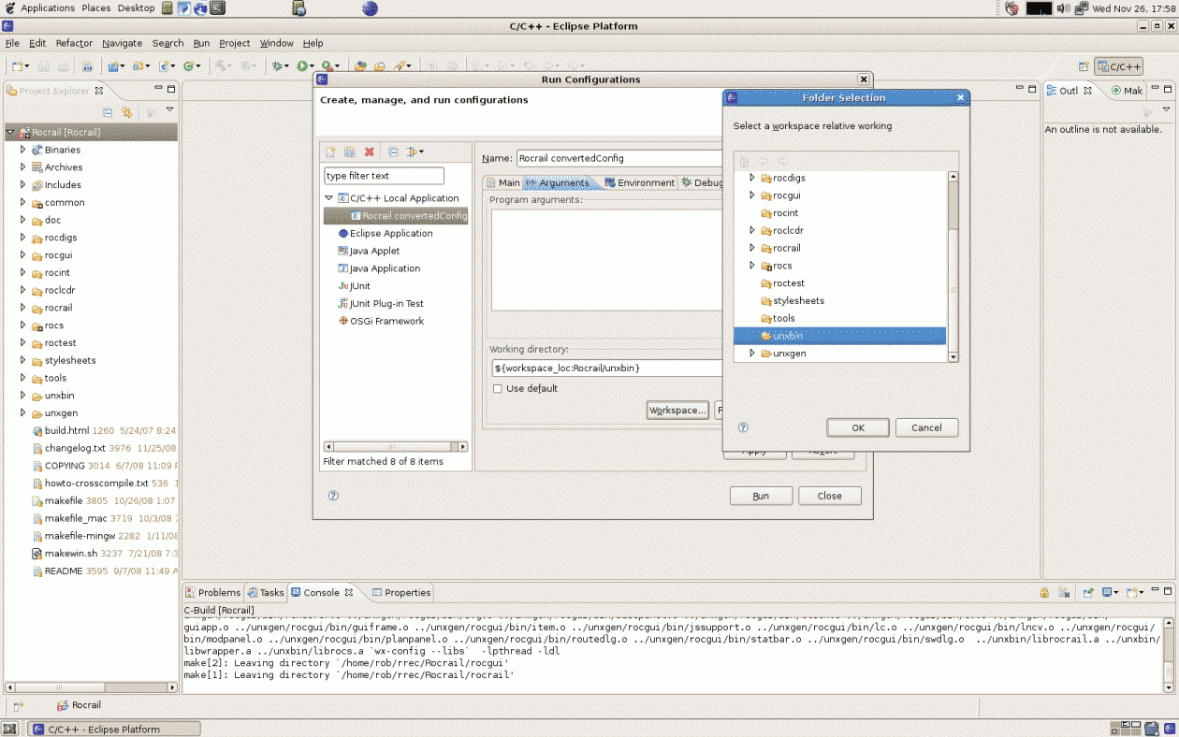The width and height of the screenshot is (1179, 737).
Task: Open help in Folder Selection dialog
Action: point(743,427)
